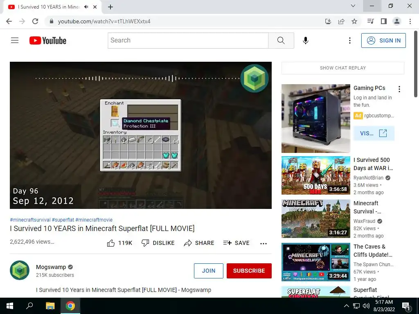Image resolution: width=419 pixels, height=314 pixels.
Task: Like the video with thumbs-up icon
Action: (111, 243)
